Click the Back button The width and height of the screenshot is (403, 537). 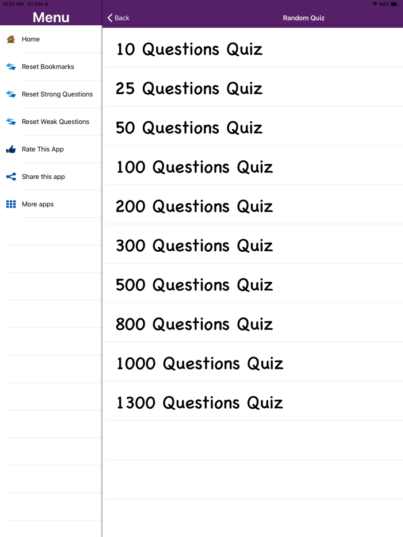point(117,18)
